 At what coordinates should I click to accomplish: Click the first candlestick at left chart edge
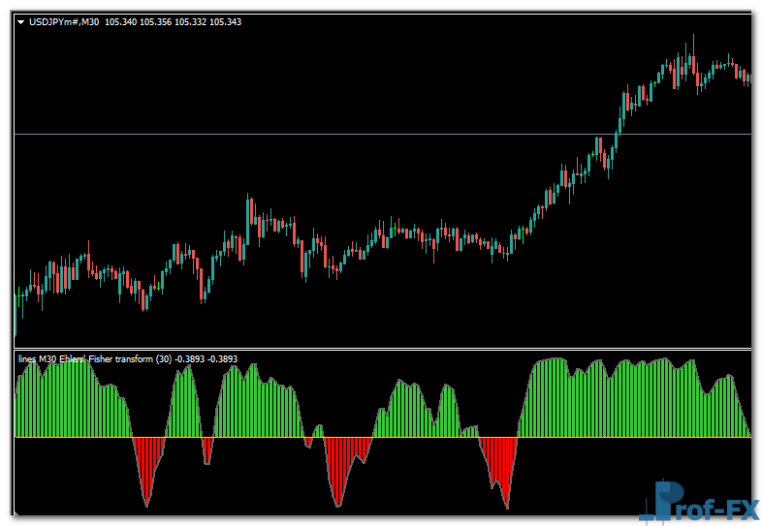(16, 310)
